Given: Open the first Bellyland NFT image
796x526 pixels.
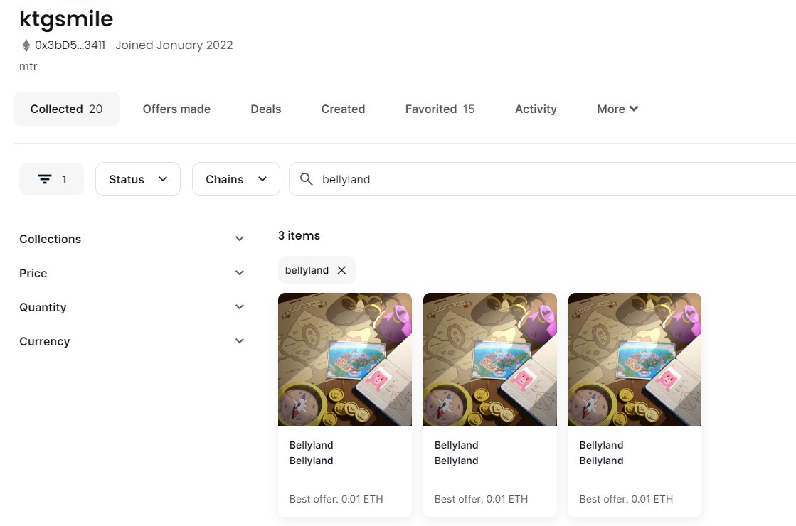Looking at the screenshot, I should pos(345,359).
